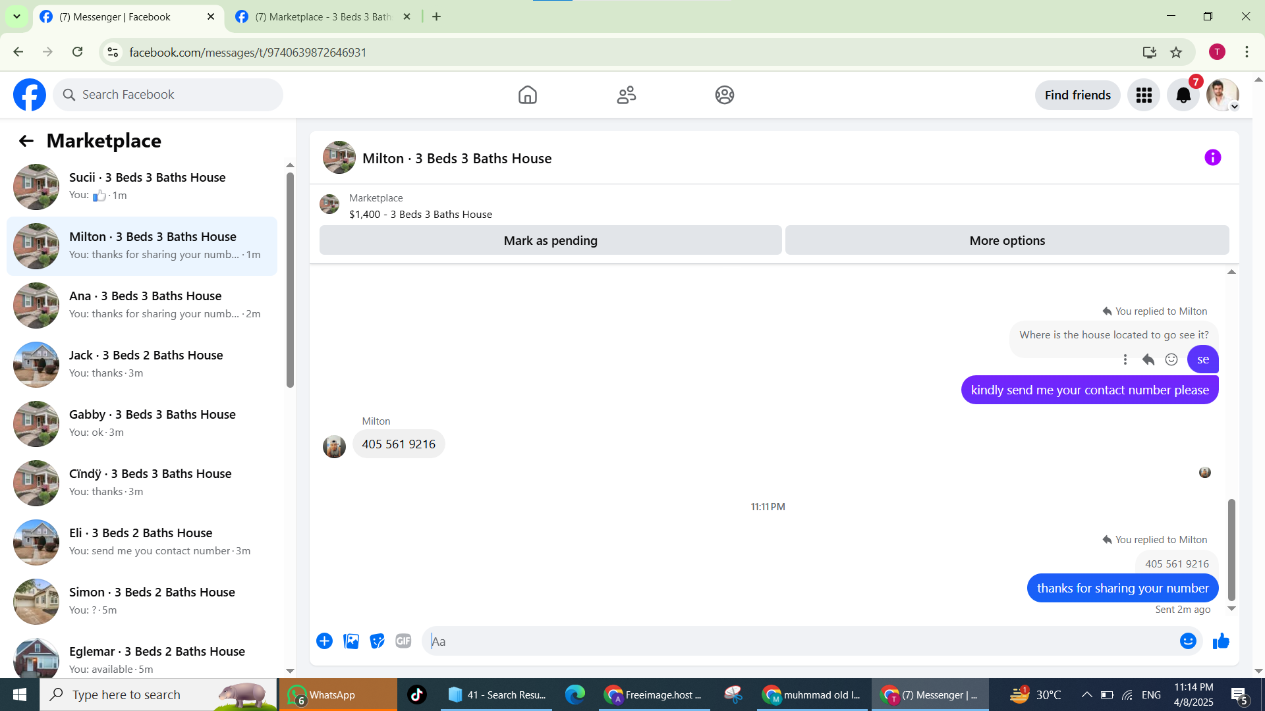Image resolution: width=1265 pixels, height=711 pixels.
Task: Open conversation information panel icon
Action: pyautogui.click(x=1212, y=157)
